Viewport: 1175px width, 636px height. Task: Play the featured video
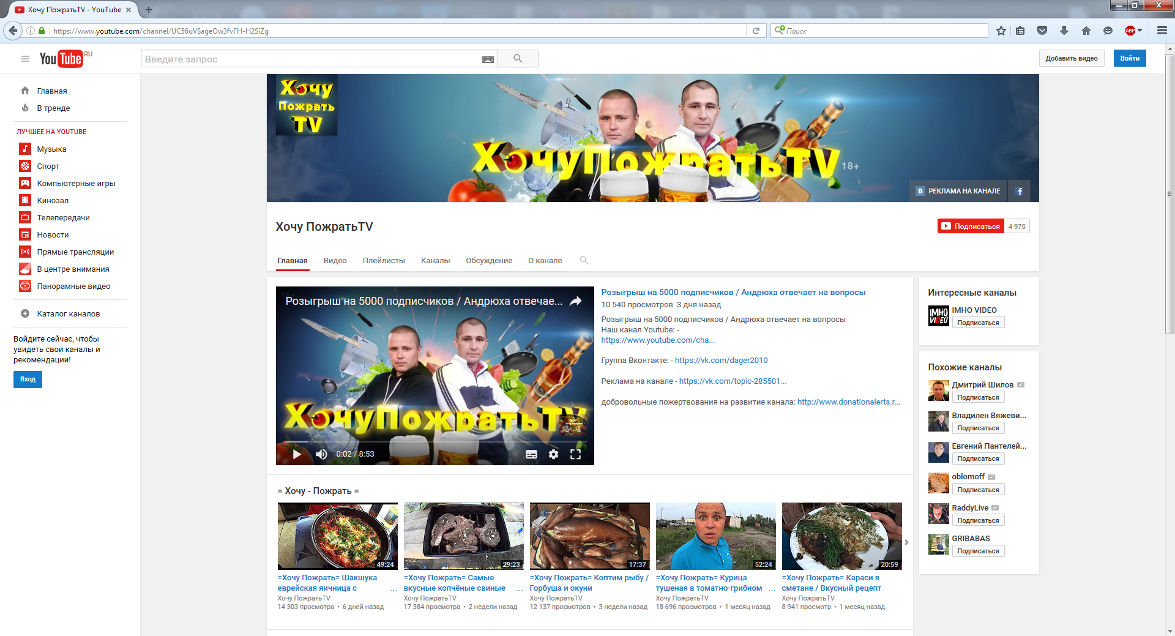(297, 454)
